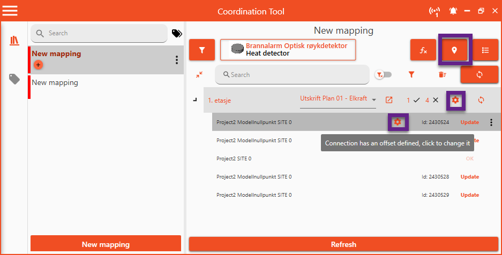
Task: Open the list view button
Action: (x=485, y=50)
